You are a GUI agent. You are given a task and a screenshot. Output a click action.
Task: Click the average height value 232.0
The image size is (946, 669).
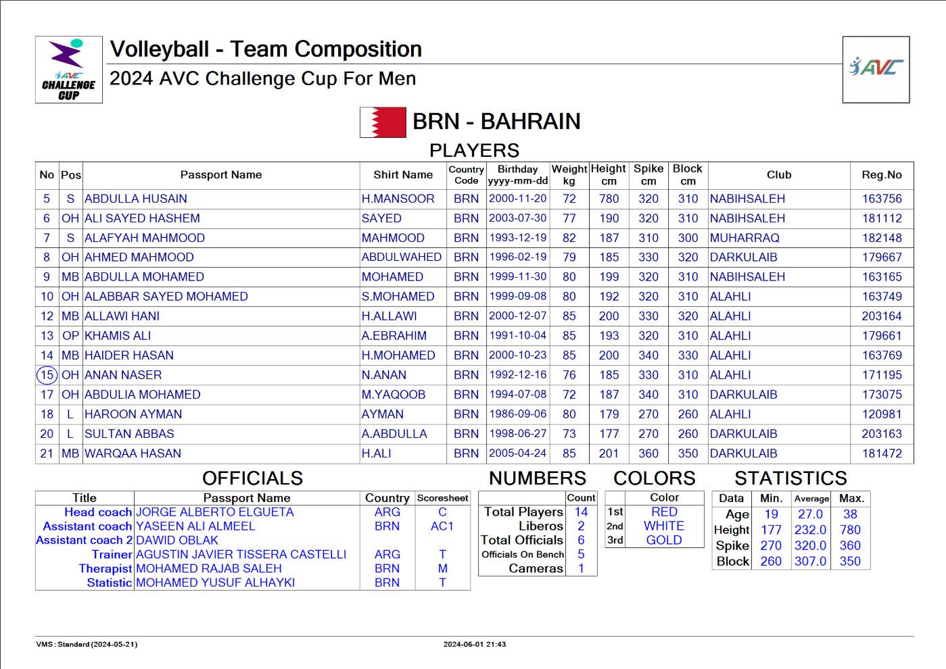[x=810, y=530]
